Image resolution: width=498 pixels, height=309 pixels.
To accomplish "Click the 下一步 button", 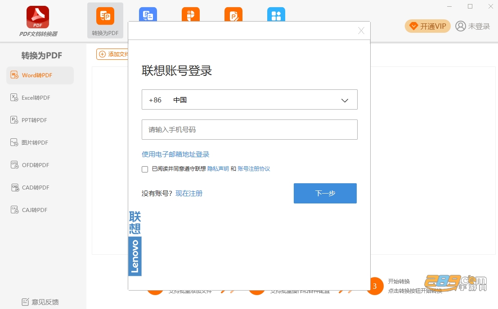I will click(x=325, y=193).
